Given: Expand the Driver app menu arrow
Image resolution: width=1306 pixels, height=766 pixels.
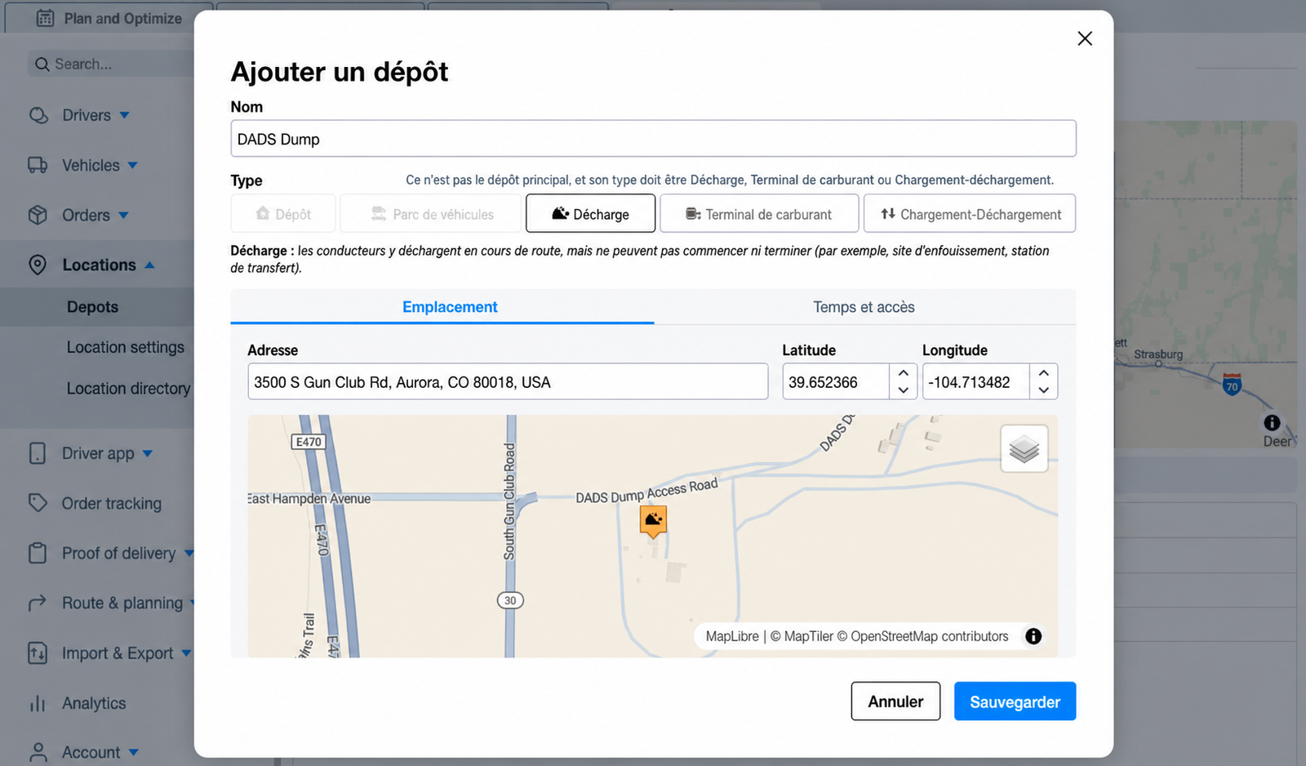Looking at the screenshot, I should tap(148, 453).
